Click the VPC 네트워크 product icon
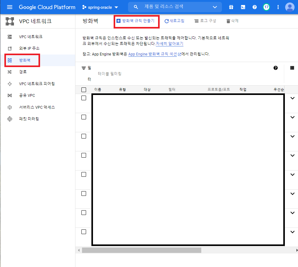 [10, 21]
